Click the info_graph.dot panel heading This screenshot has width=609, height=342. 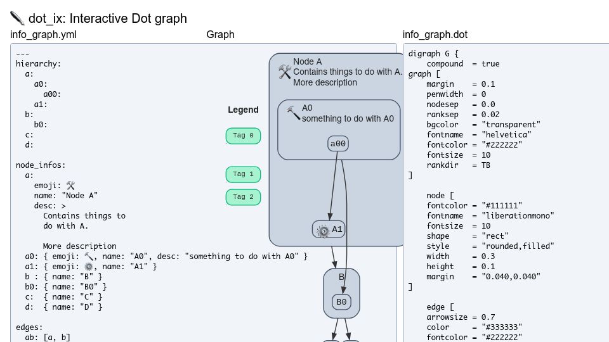point(435,34)
